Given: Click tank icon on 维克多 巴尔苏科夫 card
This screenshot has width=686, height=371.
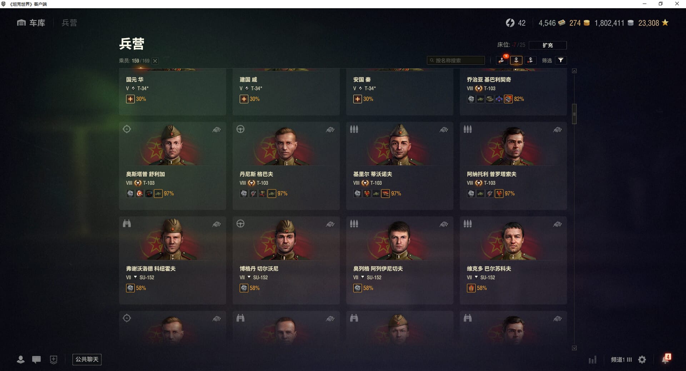Looking at the screenshot, I should [557, 224].
